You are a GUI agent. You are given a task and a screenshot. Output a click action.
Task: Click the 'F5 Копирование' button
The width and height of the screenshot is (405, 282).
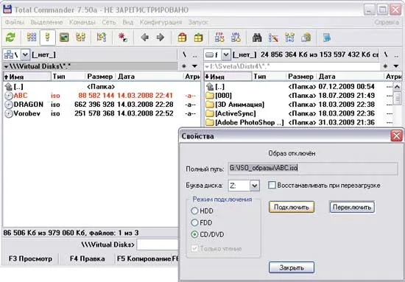(144, 258)
